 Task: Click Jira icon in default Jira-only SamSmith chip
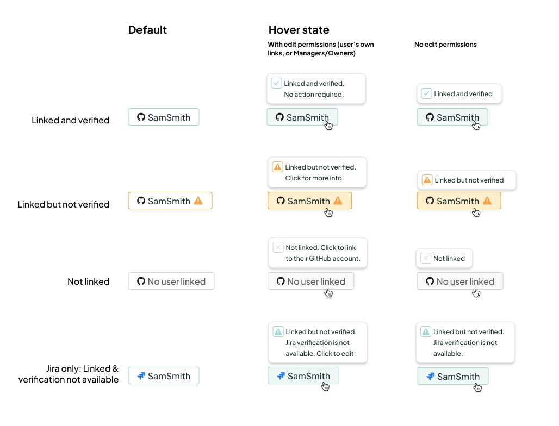(141, 375)
